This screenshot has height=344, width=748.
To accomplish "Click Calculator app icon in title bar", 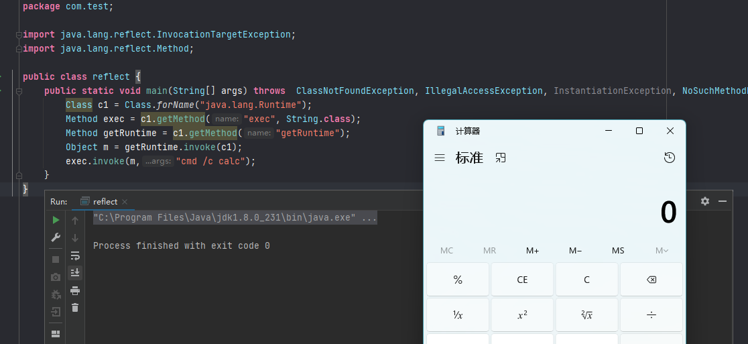I will coord(441,131).
